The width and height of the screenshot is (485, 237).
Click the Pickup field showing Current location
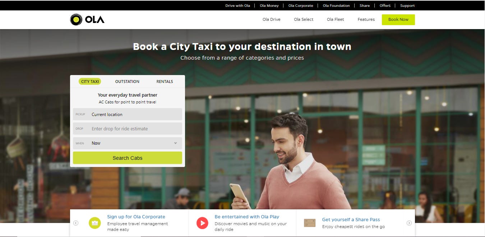(x=128, y=115)
